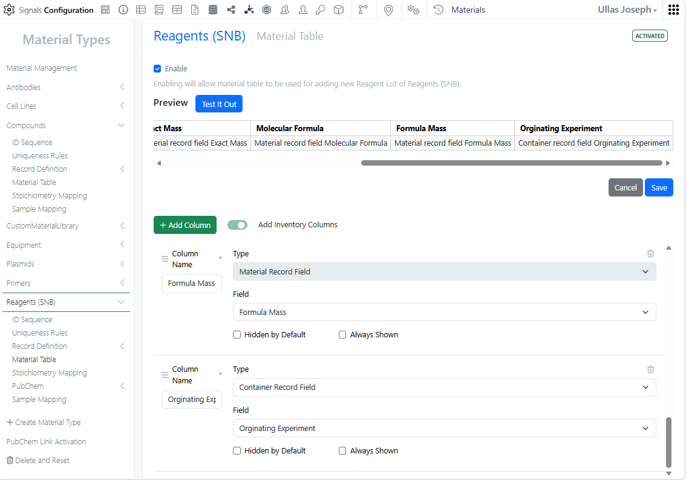Expand the Antibodies material type

[122, 87]
